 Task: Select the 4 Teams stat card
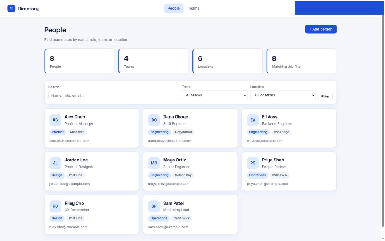point(153,61)
